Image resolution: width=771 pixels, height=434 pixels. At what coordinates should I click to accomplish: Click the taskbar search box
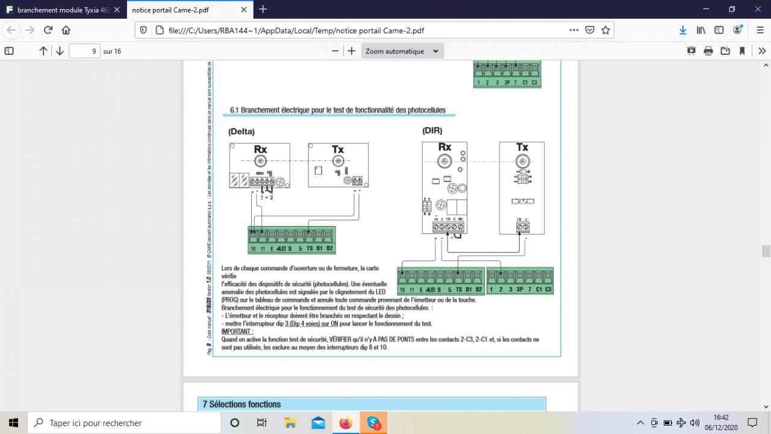[123, 423]
